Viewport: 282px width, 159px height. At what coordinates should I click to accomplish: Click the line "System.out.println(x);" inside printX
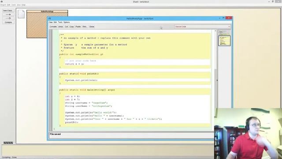[x=81, y=80]
